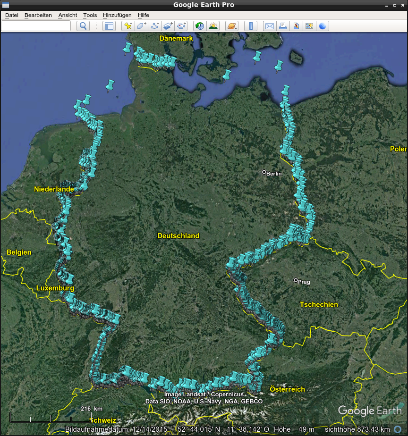This screenshot has width=408, height=436.
Task: Focus the search input field
Action: [36, 26]
